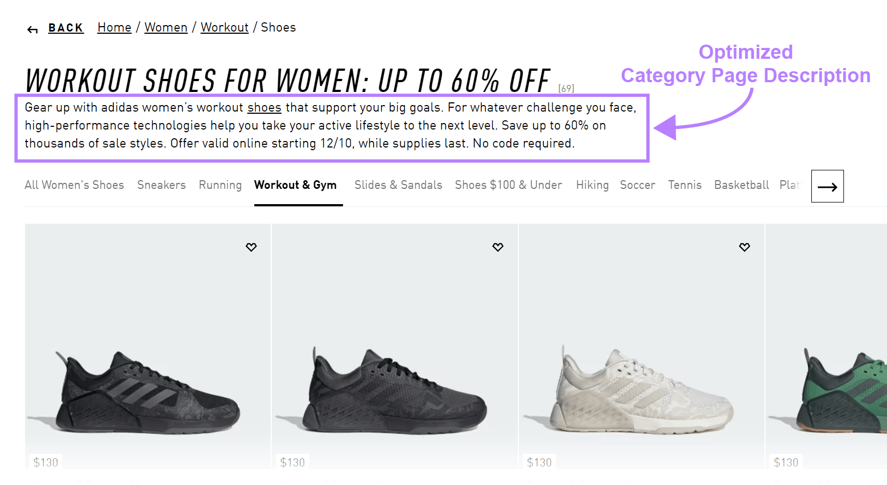Viewport: 887px width, 485px height.
Task: Open the Home breadcrumb link
Action: (114, 27)
